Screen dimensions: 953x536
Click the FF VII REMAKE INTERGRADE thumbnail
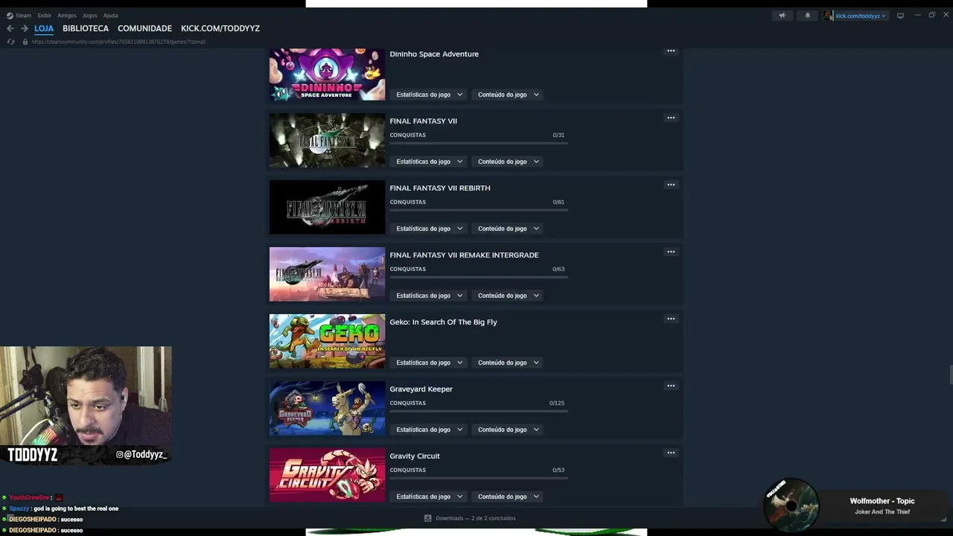point(327,274)
